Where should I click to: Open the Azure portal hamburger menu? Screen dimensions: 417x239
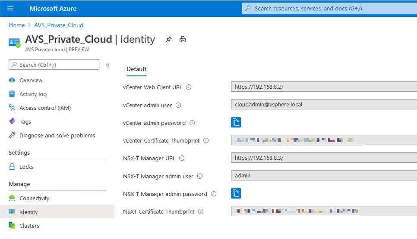tap(10, 8)
